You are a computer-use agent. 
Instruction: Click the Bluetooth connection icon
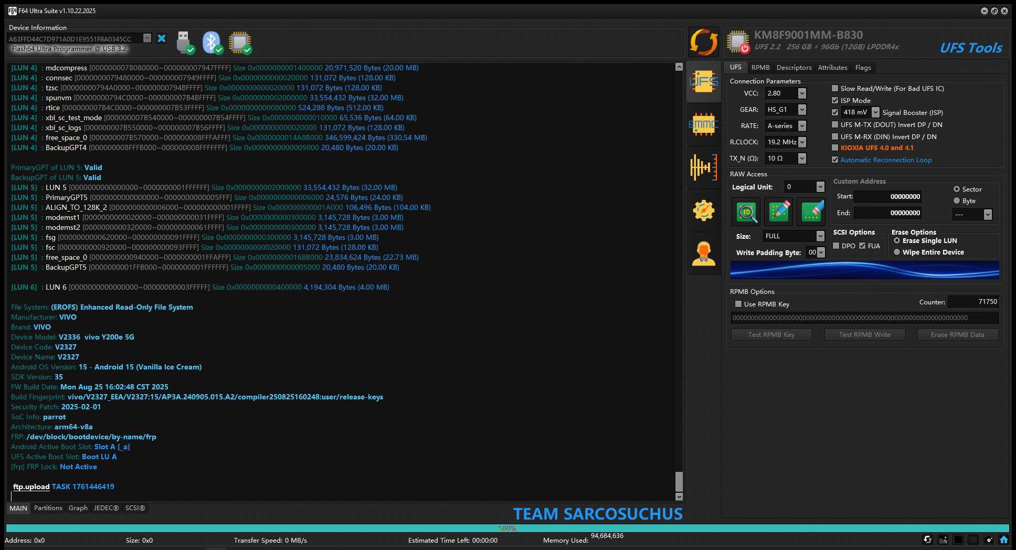212,43
